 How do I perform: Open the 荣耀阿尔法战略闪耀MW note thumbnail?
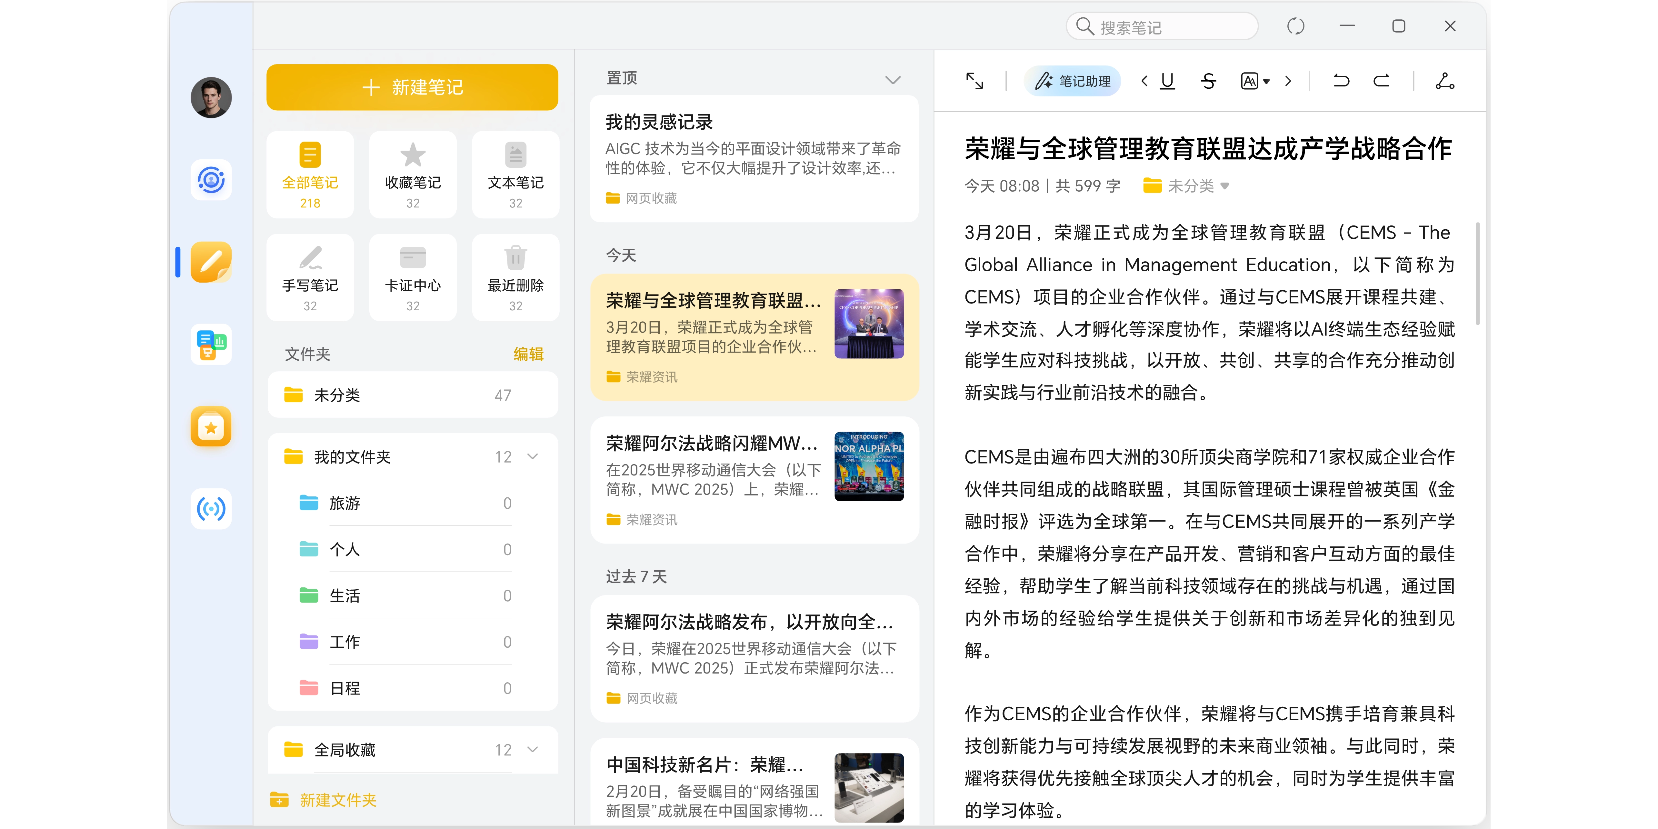coord(868,466)
